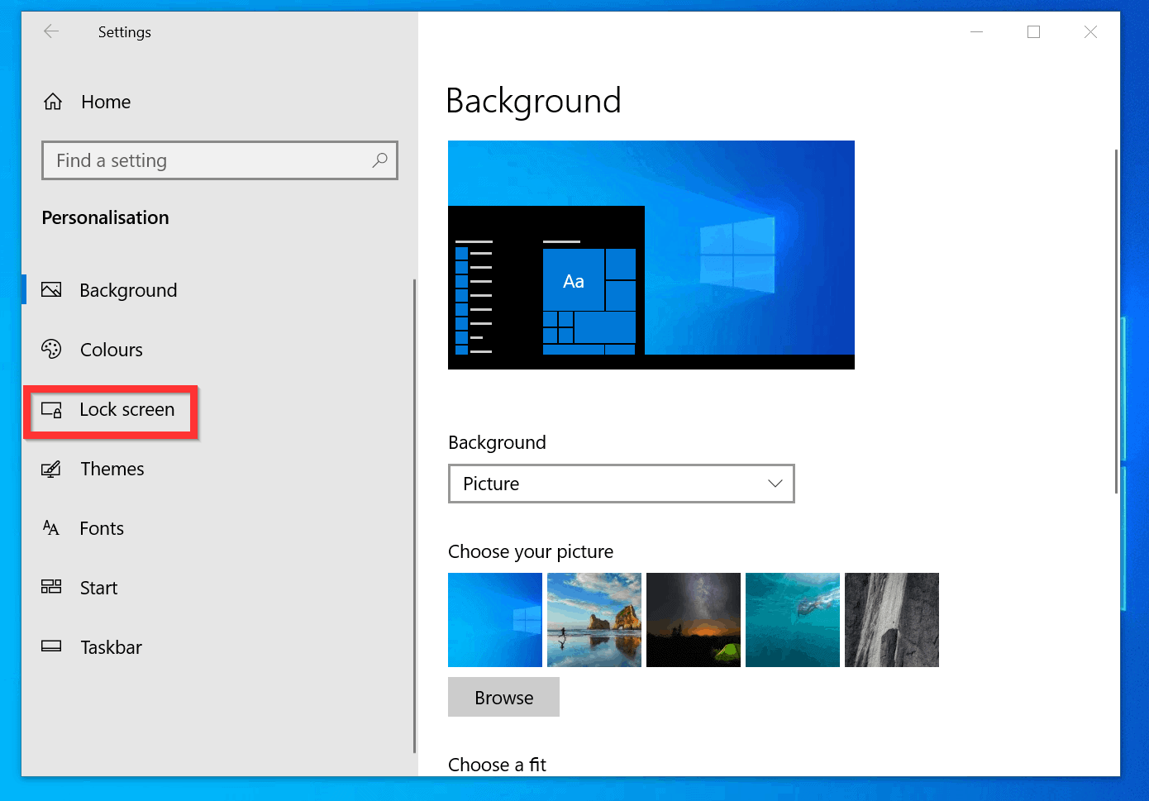The height and width of the screenshot is (801, 1149).
Task: Switch to the Lock screen section
Action: pos(126,409)
